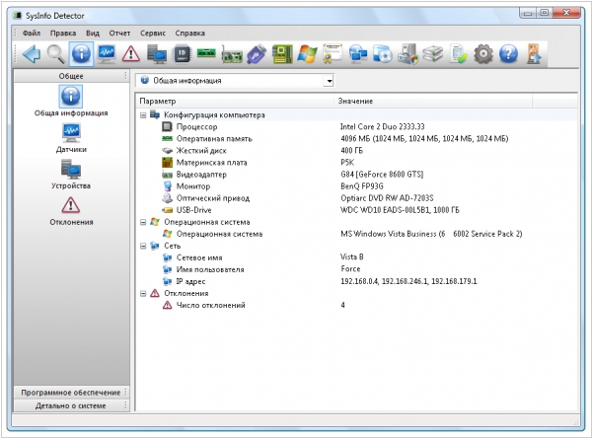Open Устройства in the left sidebar
592x438 pixels.
(x=71, y=174)
